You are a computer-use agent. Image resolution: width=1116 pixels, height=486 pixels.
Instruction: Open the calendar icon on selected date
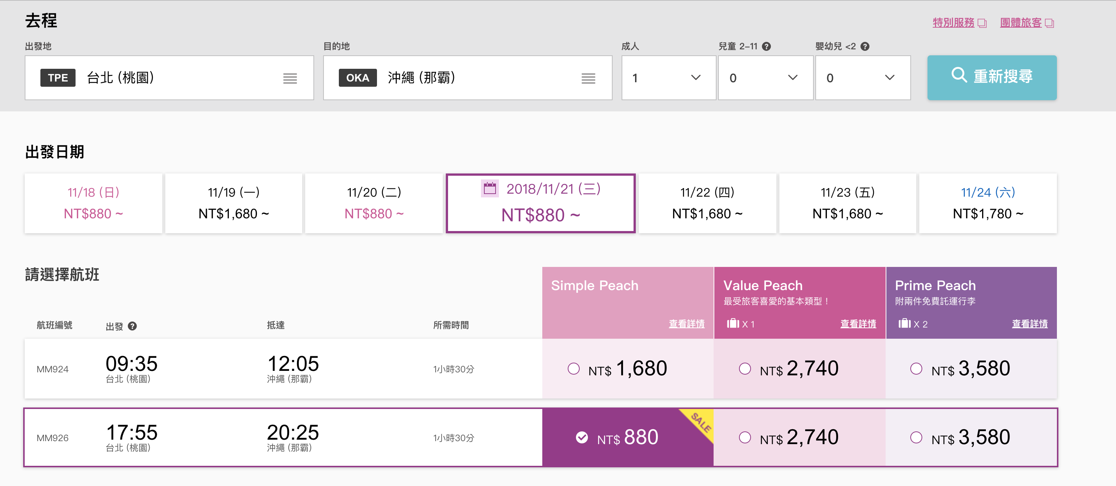click(x=490, y=188)
